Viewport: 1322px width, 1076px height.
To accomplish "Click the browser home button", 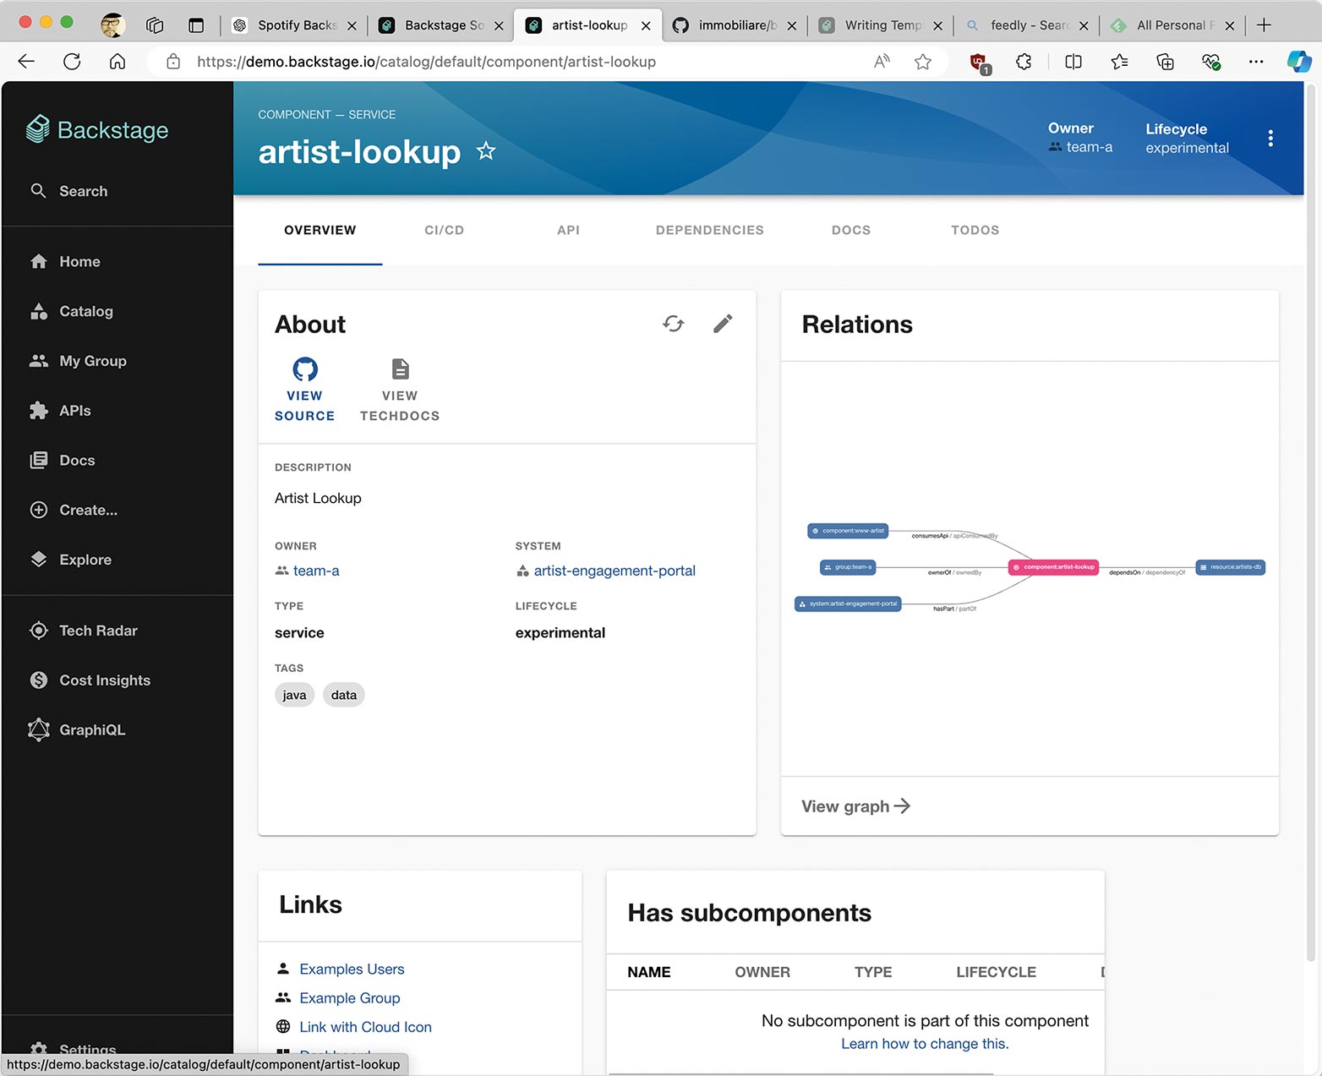I will [x=117, y=61].
